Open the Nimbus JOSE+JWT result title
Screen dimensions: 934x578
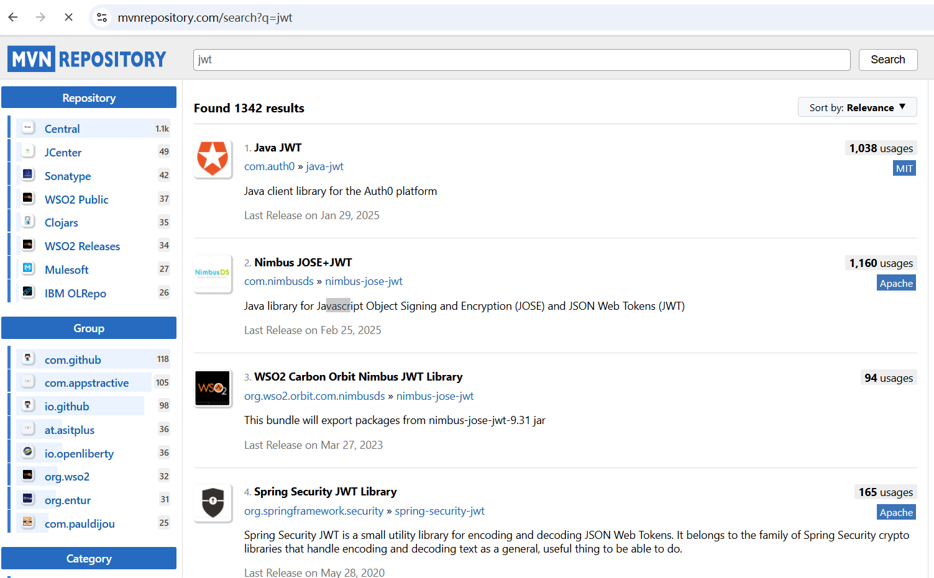(x=303, y=263)
